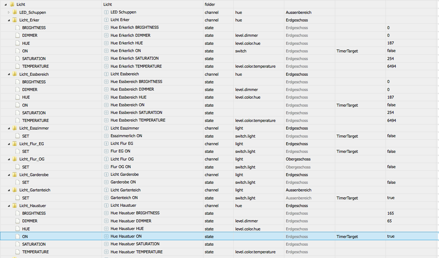
Task: Click the folder icon of root Licht
Action: [x=12, y=4]
